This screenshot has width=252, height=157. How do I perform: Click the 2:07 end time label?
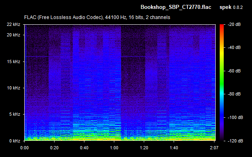click(214, 148)
